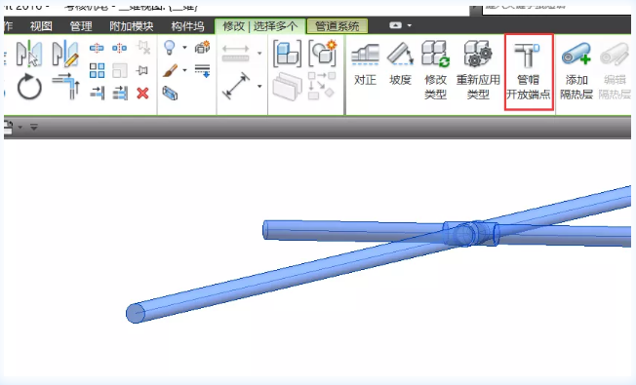Click the Hide in View lightbulb icon

click(x=170, y=48)
